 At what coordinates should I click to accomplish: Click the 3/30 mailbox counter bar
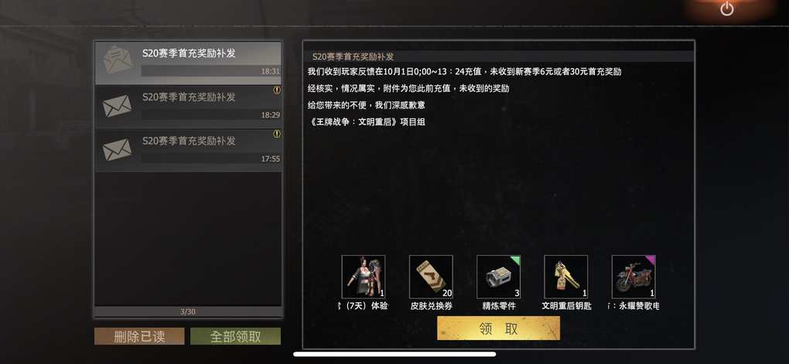[188, 311]
